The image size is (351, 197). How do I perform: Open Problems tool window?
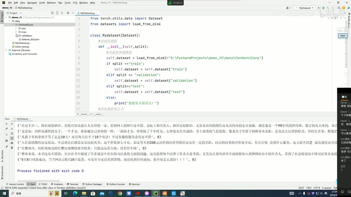point(57,184)
